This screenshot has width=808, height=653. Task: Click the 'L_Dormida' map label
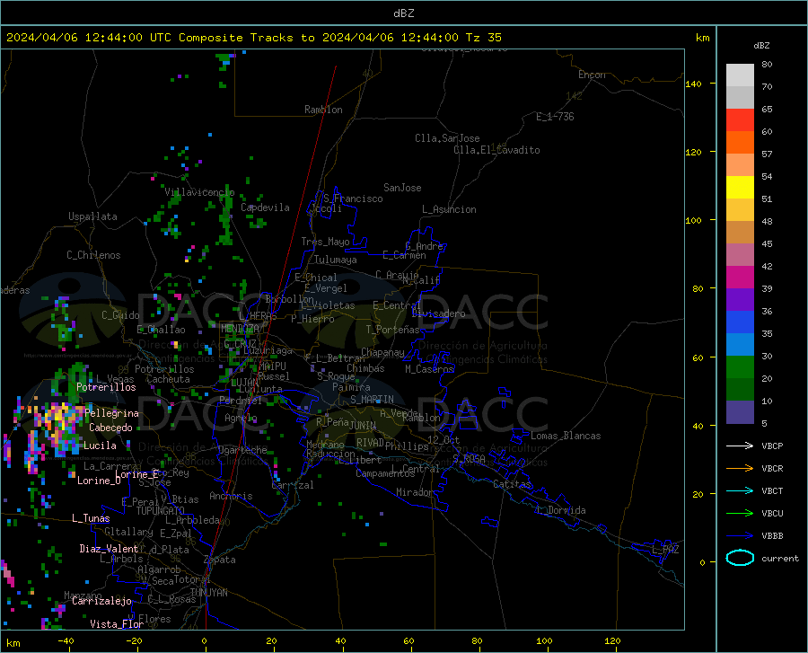pos(560,510)
